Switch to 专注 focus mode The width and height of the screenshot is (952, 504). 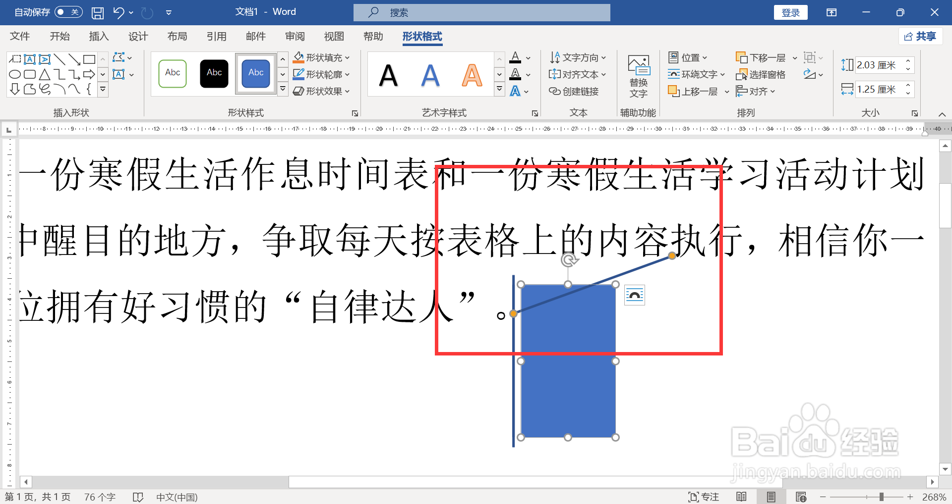[x=704, y=497]
